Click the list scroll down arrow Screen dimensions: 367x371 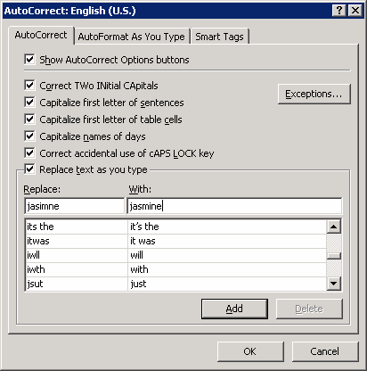334,284
